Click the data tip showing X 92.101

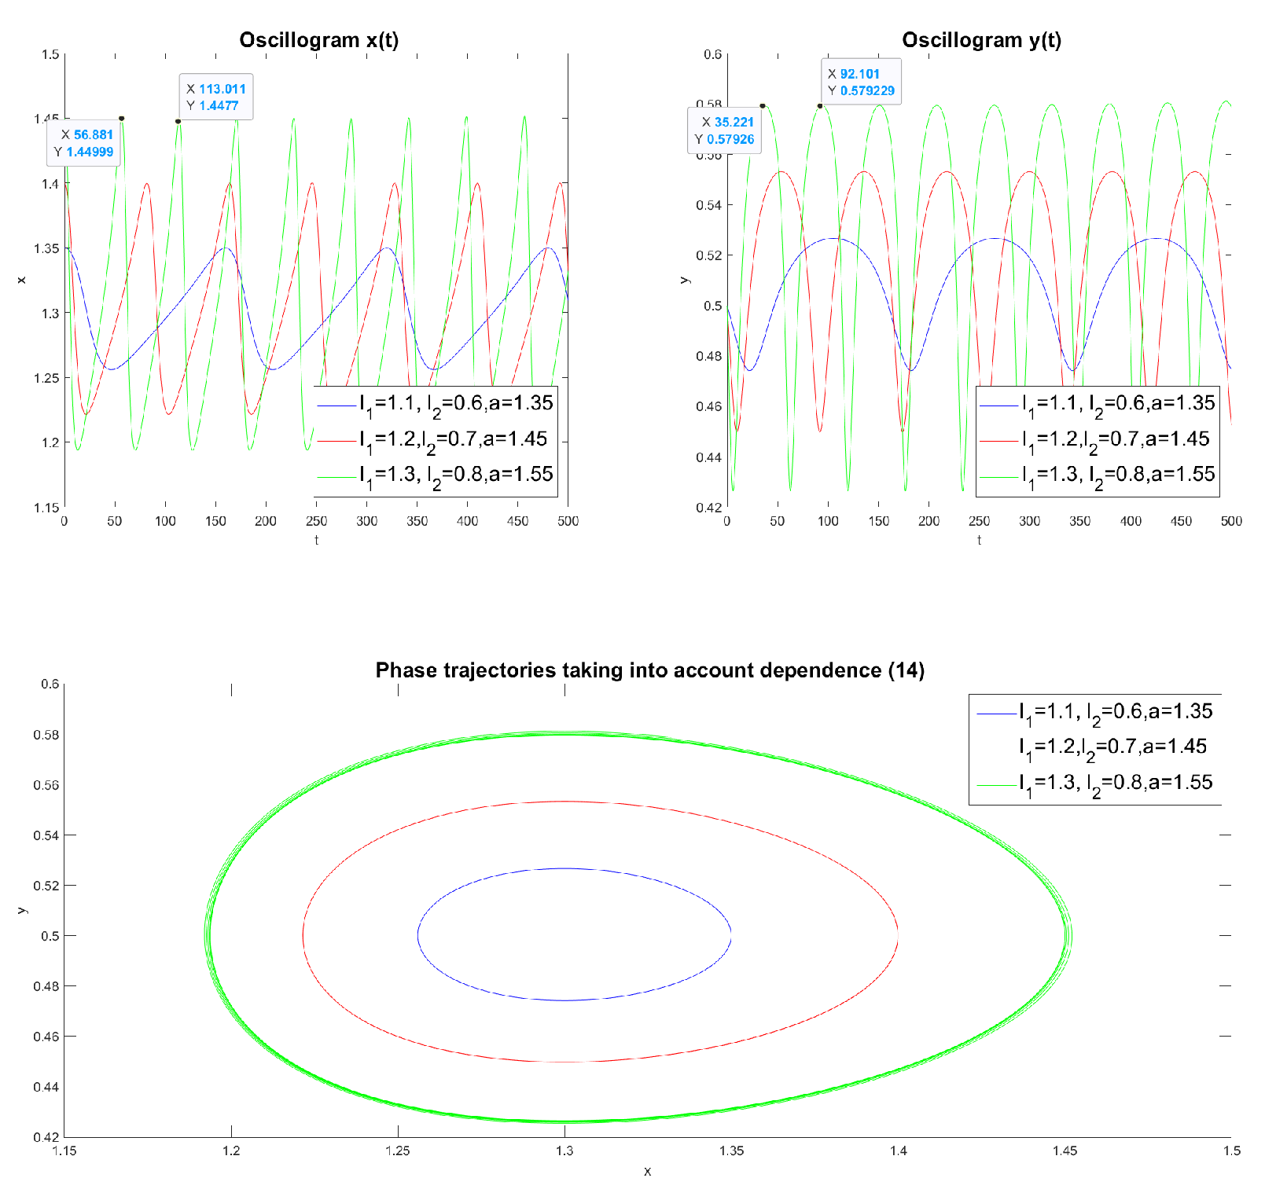point(861,83)
